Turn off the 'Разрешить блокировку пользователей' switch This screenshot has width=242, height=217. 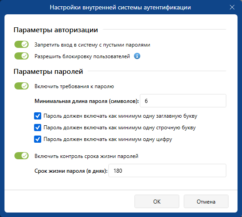tap(22, 56)
